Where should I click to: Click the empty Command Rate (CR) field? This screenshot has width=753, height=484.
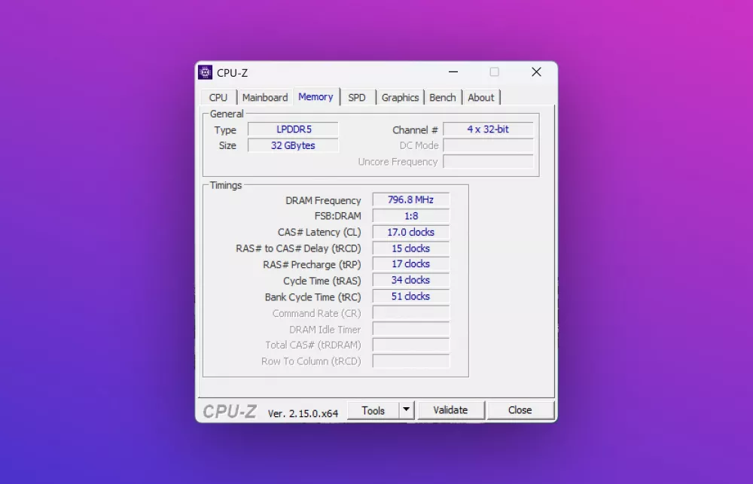point(411,313)
